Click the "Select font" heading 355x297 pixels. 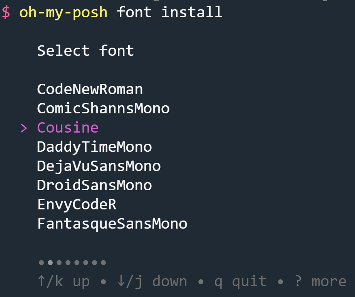(x=85, y=51)
